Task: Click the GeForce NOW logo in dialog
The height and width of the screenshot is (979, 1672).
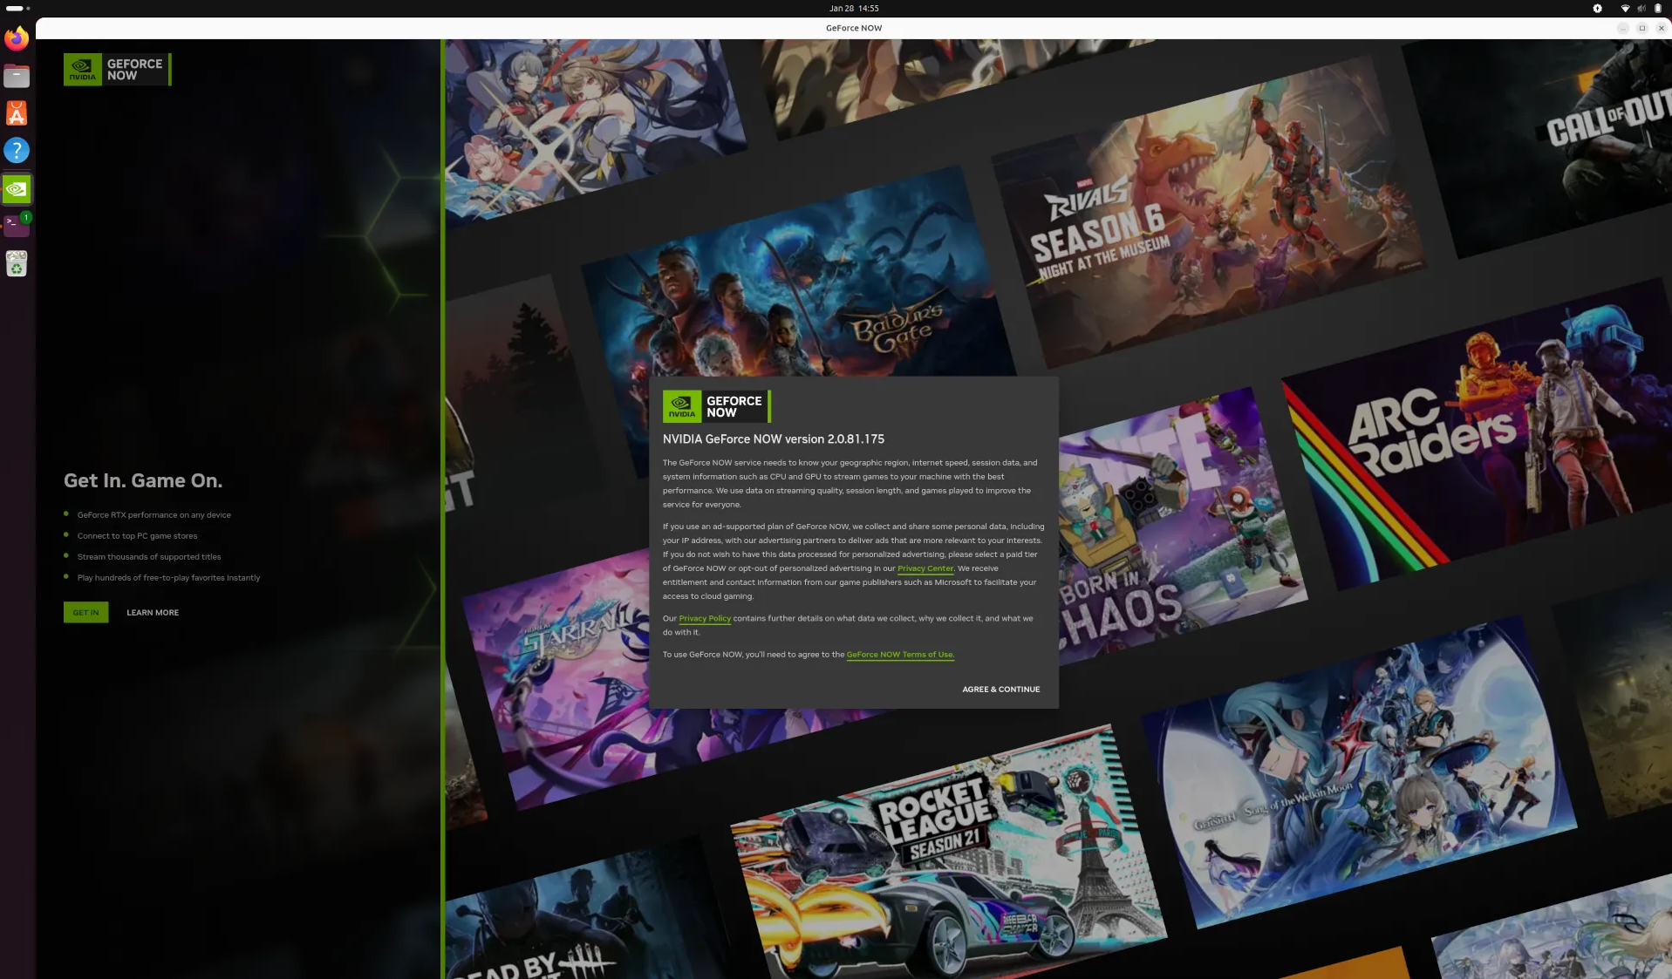Action: [x=716, y=406]
